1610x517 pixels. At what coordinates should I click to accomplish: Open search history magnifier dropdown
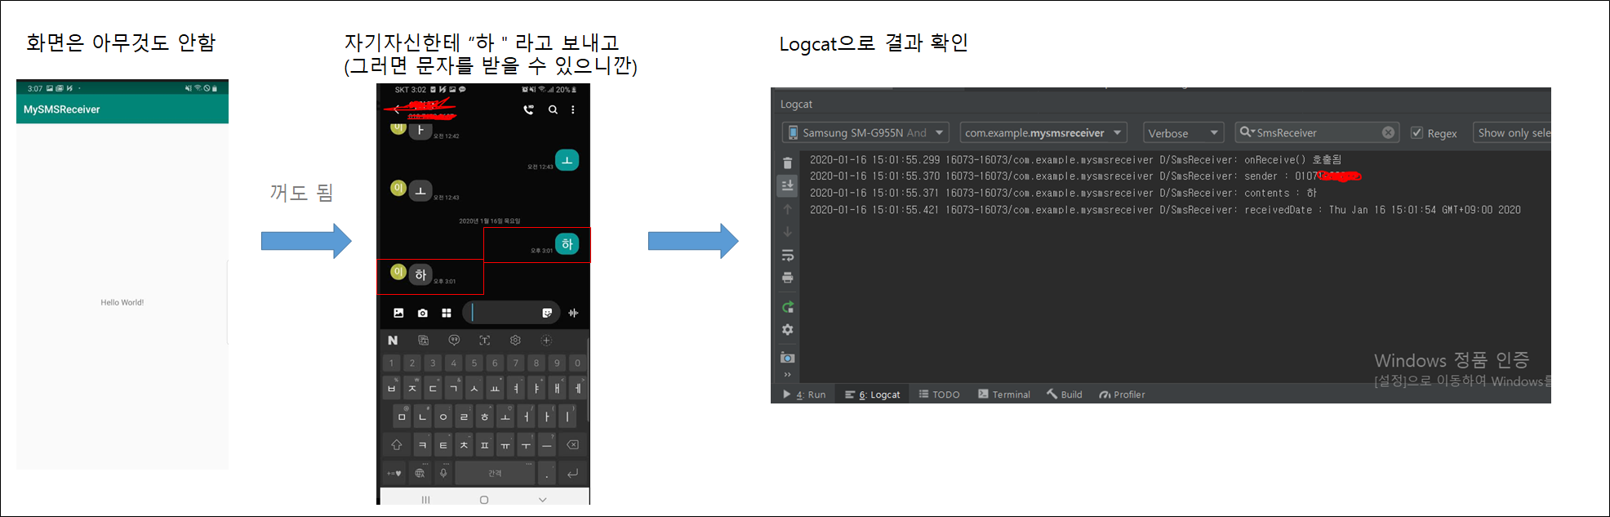1247,131
